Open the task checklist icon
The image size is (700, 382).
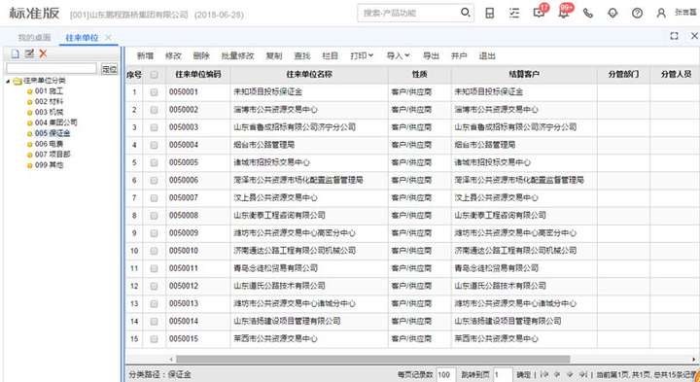click(x=514, y=13)
